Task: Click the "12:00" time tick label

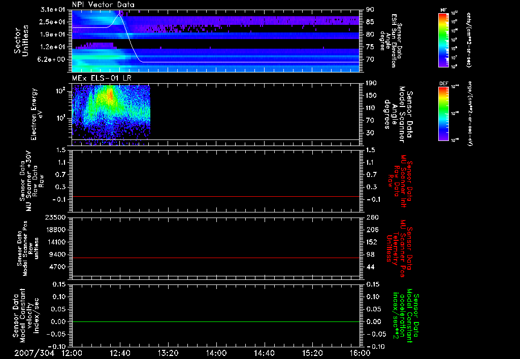Action: click(x=72, y=353)
